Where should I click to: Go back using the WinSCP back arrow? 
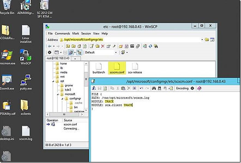click(50, 46)
